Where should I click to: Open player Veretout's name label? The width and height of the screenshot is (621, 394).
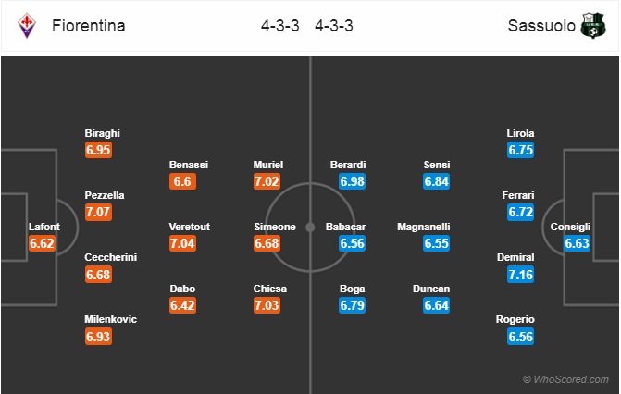click(190, 227)
